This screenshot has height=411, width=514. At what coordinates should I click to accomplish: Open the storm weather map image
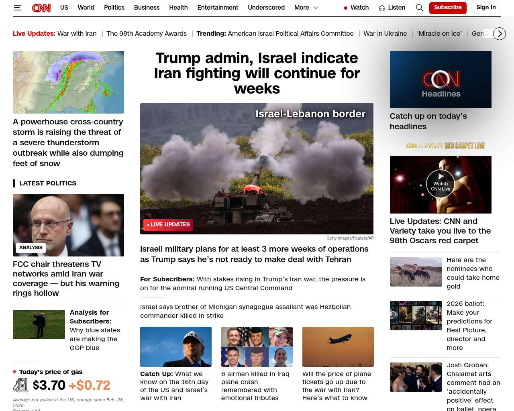(x=68, y=82)
